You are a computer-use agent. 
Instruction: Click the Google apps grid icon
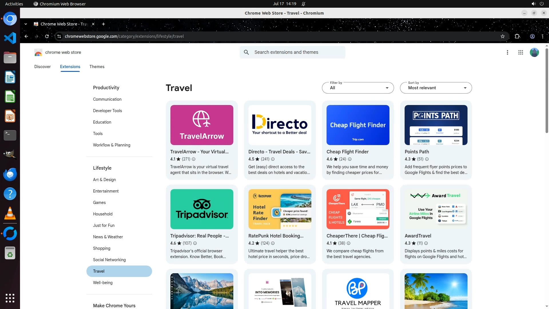tap(520, 52)
